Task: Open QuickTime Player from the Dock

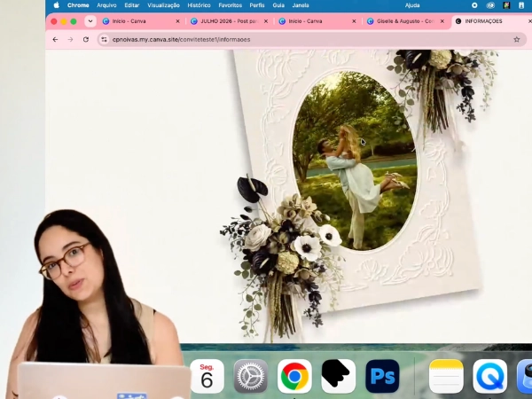Action: pyautogui.click(x=490, y=376)
